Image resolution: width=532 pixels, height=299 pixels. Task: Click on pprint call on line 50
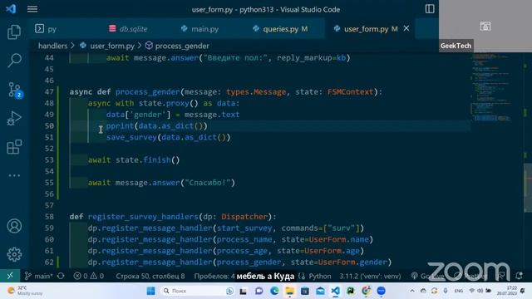(120, 126)
